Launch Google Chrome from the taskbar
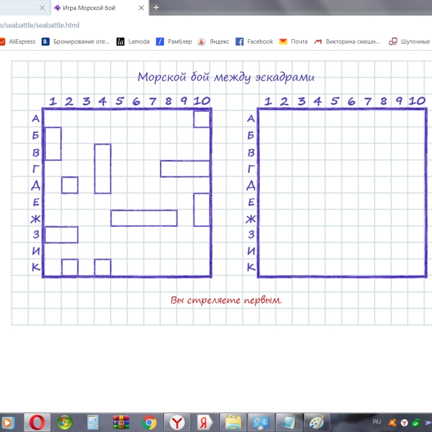The image size is (432, 432). [149, 422]
